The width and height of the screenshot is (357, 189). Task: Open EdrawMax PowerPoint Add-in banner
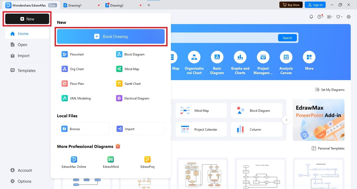coord(319,120)
